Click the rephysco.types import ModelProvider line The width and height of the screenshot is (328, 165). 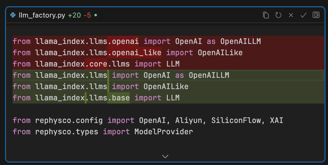103,132
